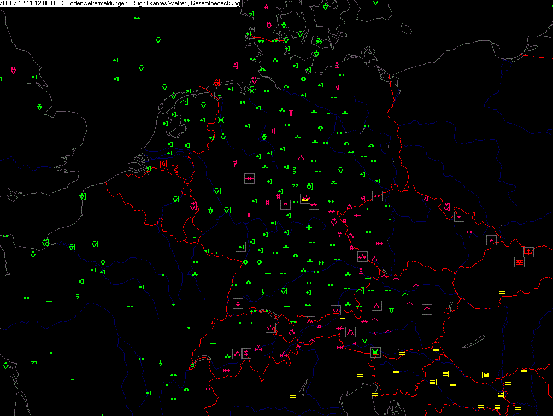Select the topmost pink snowflake near Denmark
The height and width of the screenshot is (416, 553).
pyautogui.click(x=266, y=7)
